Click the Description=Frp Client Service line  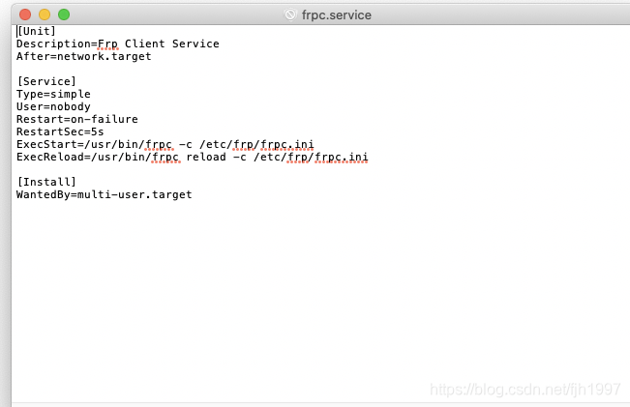117,44
